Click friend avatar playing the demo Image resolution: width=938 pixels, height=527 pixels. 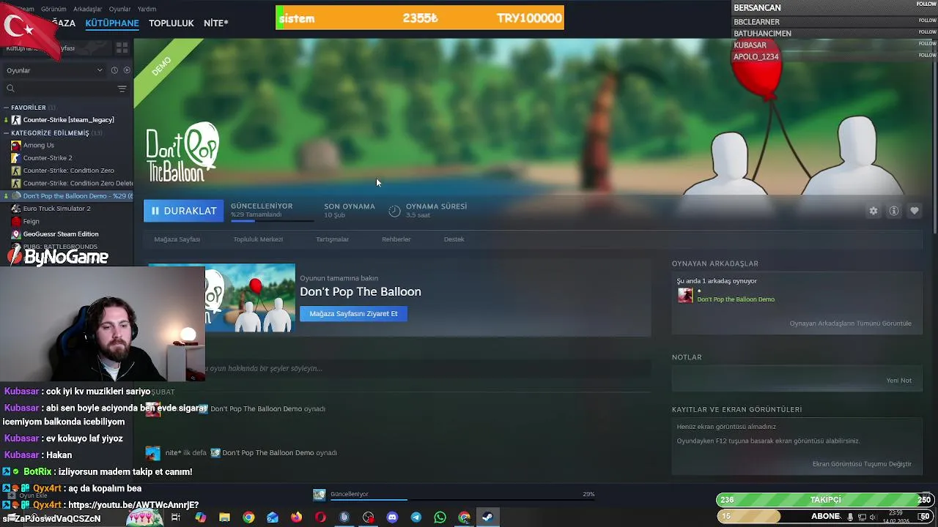685,295
